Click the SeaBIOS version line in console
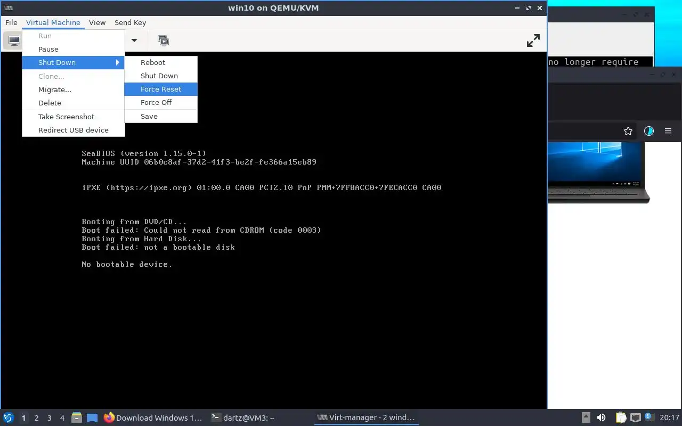 coord(144,153)
